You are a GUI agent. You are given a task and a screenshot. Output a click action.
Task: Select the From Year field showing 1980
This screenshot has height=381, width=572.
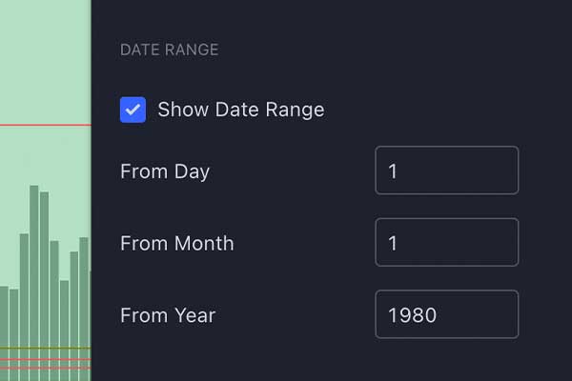(446, 314)
